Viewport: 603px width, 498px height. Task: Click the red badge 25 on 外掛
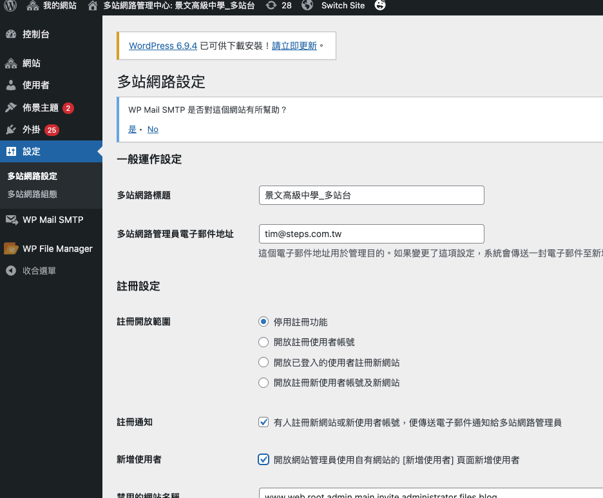tap(52, 130)
